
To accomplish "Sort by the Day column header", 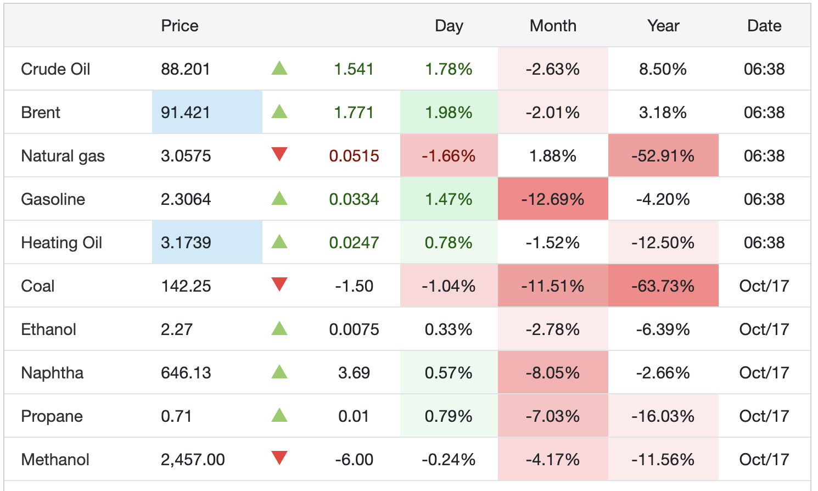I will (449, 26).
